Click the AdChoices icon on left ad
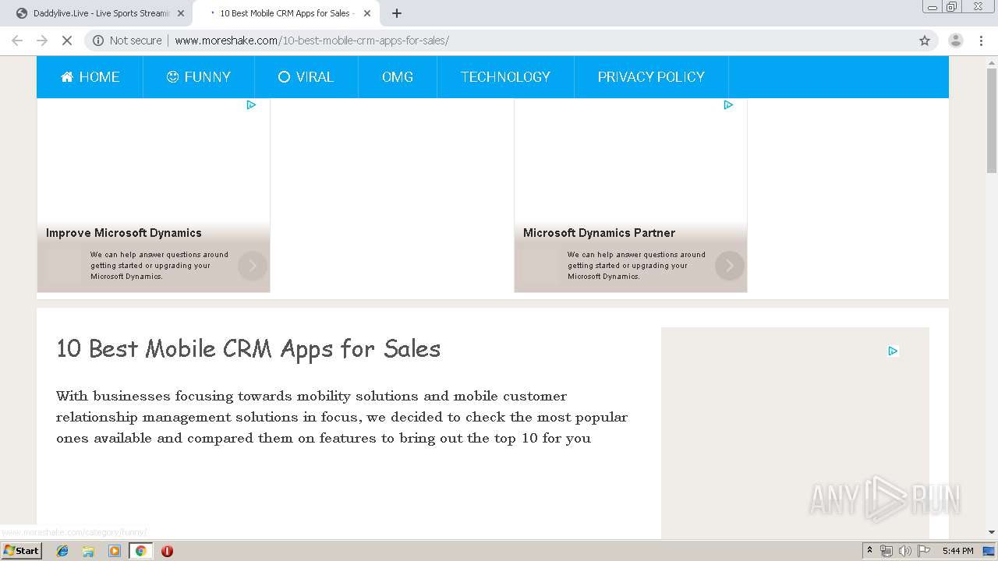Screen dimensions: 998x561 coord(251,105)
